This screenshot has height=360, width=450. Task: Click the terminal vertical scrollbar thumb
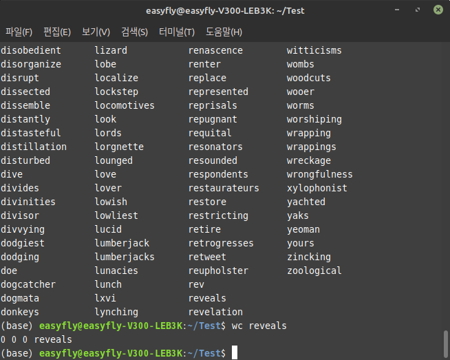[446, 344]
